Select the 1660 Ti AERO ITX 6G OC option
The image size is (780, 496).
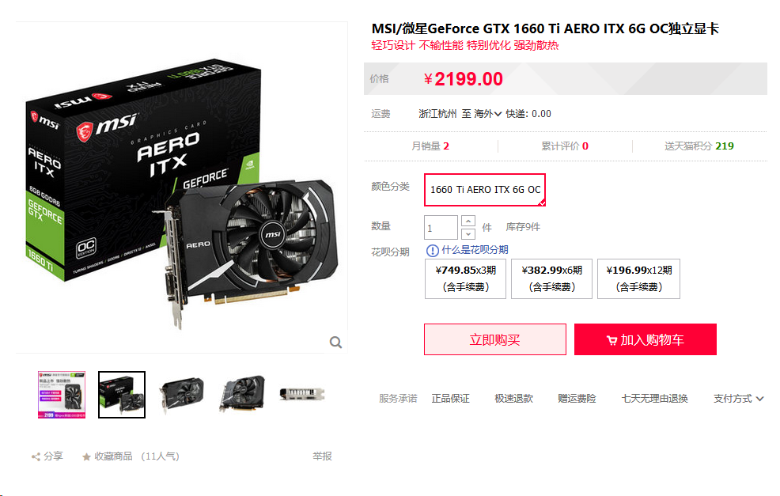pyautogui.click(x=485, y=190)
